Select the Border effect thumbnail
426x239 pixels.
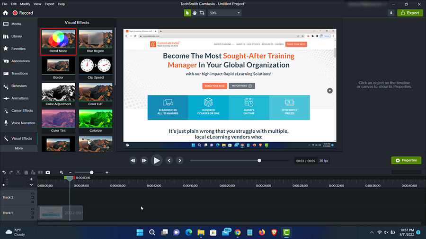(58, 68)
